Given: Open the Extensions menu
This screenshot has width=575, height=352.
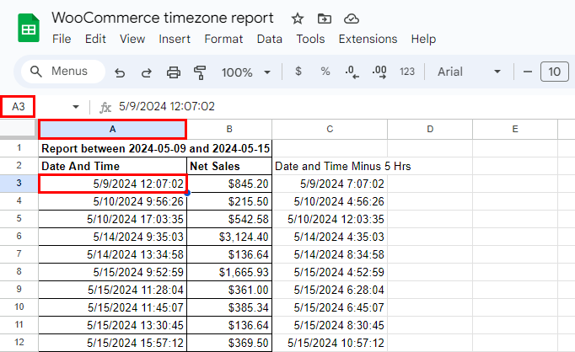Looking at the screenshot, I should pyautogui.click(x=368, y=39).
